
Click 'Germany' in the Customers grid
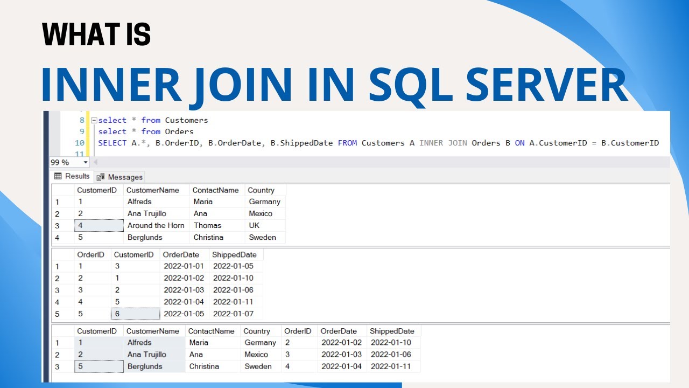point(265,202)
